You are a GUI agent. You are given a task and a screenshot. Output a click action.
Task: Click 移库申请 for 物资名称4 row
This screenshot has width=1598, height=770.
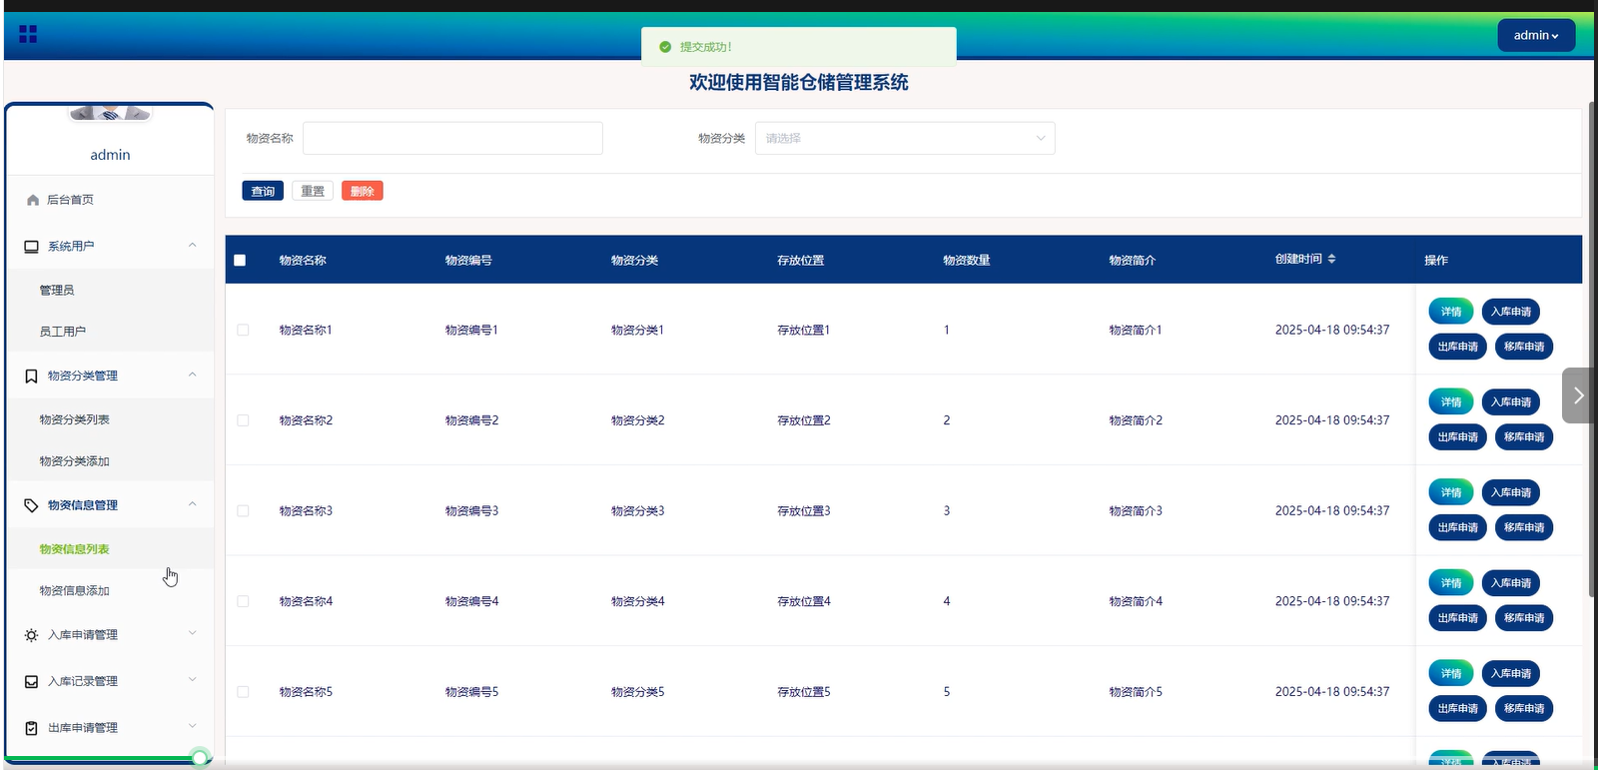point(1524,618)
